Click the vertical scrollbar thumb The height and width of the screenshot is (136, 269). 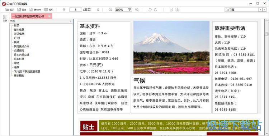(267, 34)
